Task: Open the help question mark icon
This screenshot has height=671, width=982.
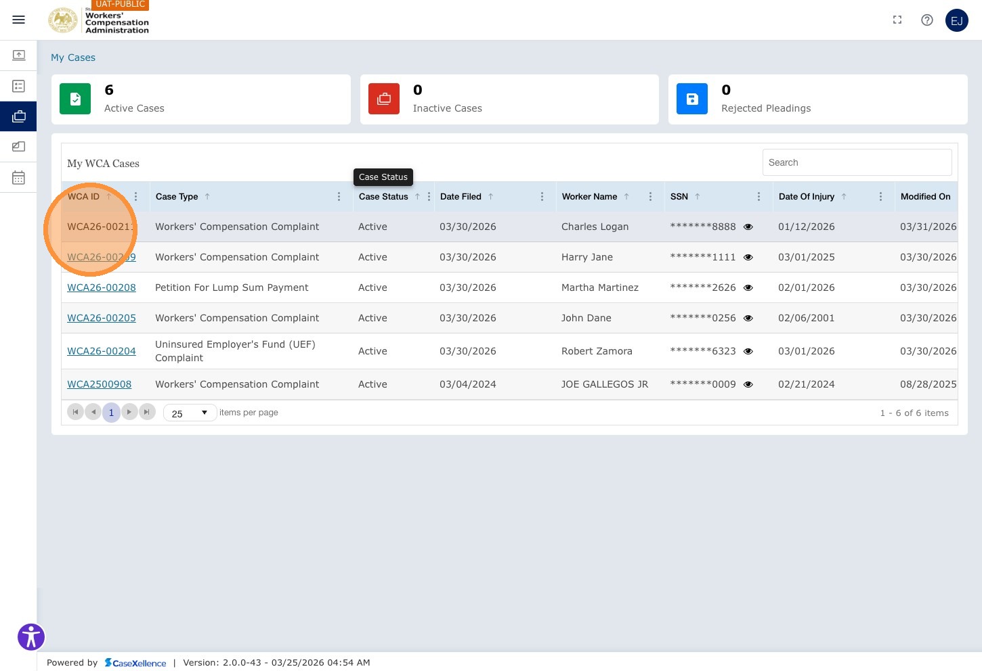Action: click(927, 20)
